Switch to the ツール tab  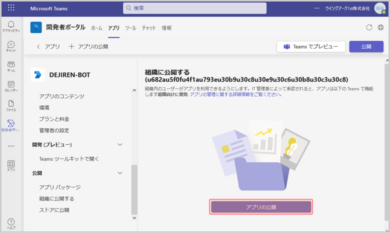[x=130, y=28]
